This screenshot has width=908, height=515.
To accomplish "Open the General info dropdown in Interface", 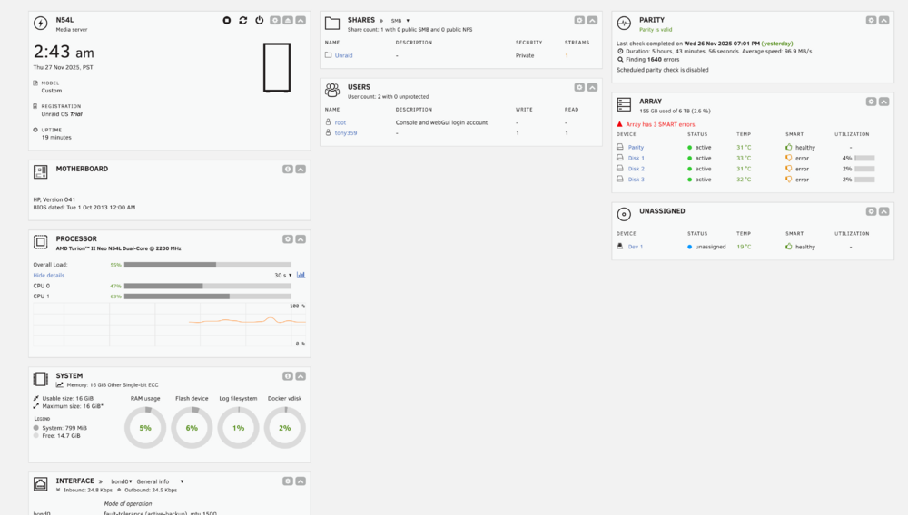I will click(x=160, y=481).
